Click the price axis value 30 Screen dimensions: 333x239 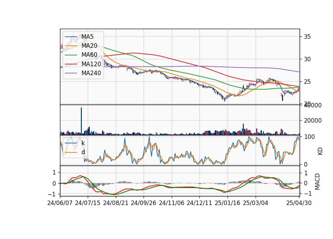click(307, 59)
